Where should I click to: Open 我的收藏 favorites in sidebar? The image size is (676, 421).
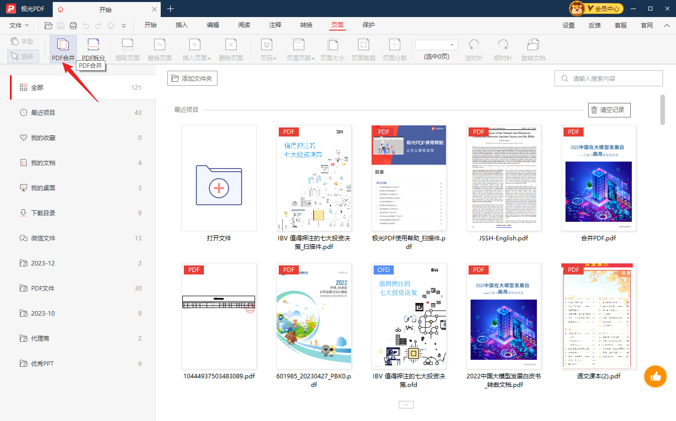point(43,138)
